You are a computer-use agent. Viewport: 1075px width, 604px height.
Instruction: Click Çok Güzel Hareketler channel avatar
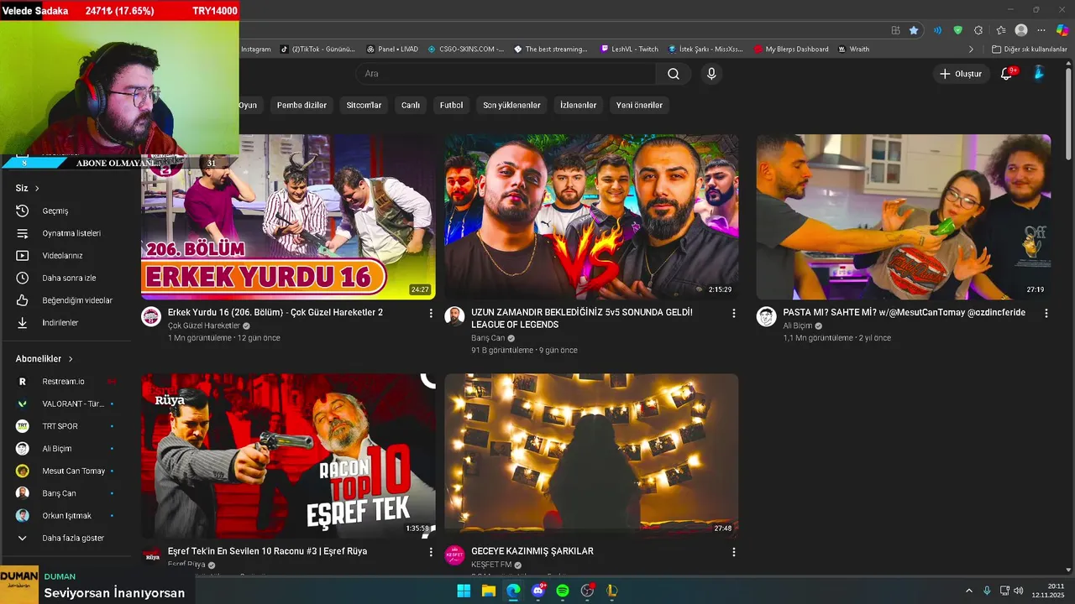coord(151,316)
